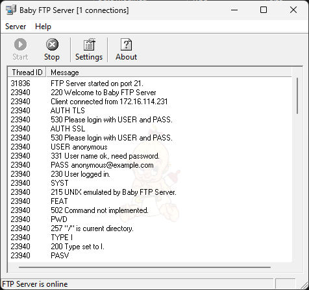Click the Baby FTP Server title bar icon
Image resolution: width=309 pixels, height=290 pixels.
coord(11,10)
